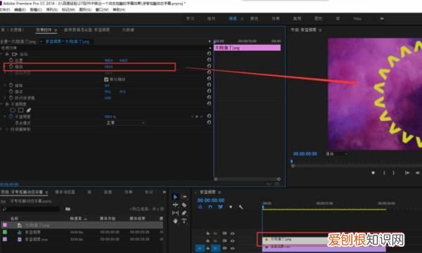Select the Track Select Forward tool

[x=184, y=197]
